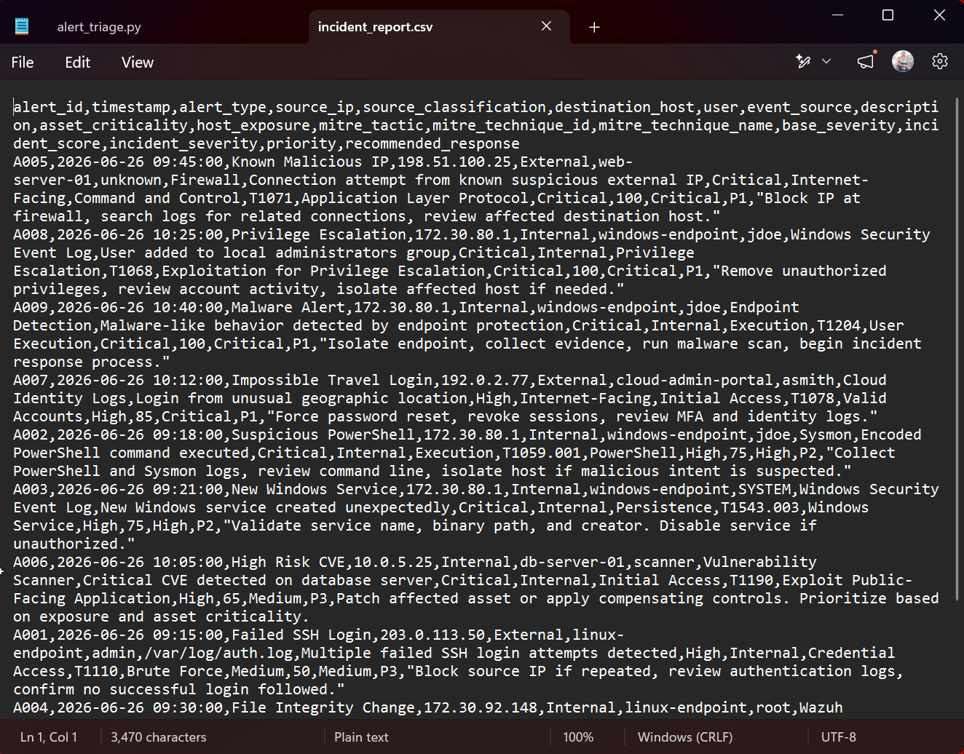964x754 pixels.
Task: Click the db-server-01 text
Action: coord(572,562)
